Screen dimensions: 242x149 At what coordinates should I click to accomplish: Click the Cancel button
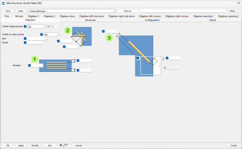pyautogui.click(x=79, y=145)
